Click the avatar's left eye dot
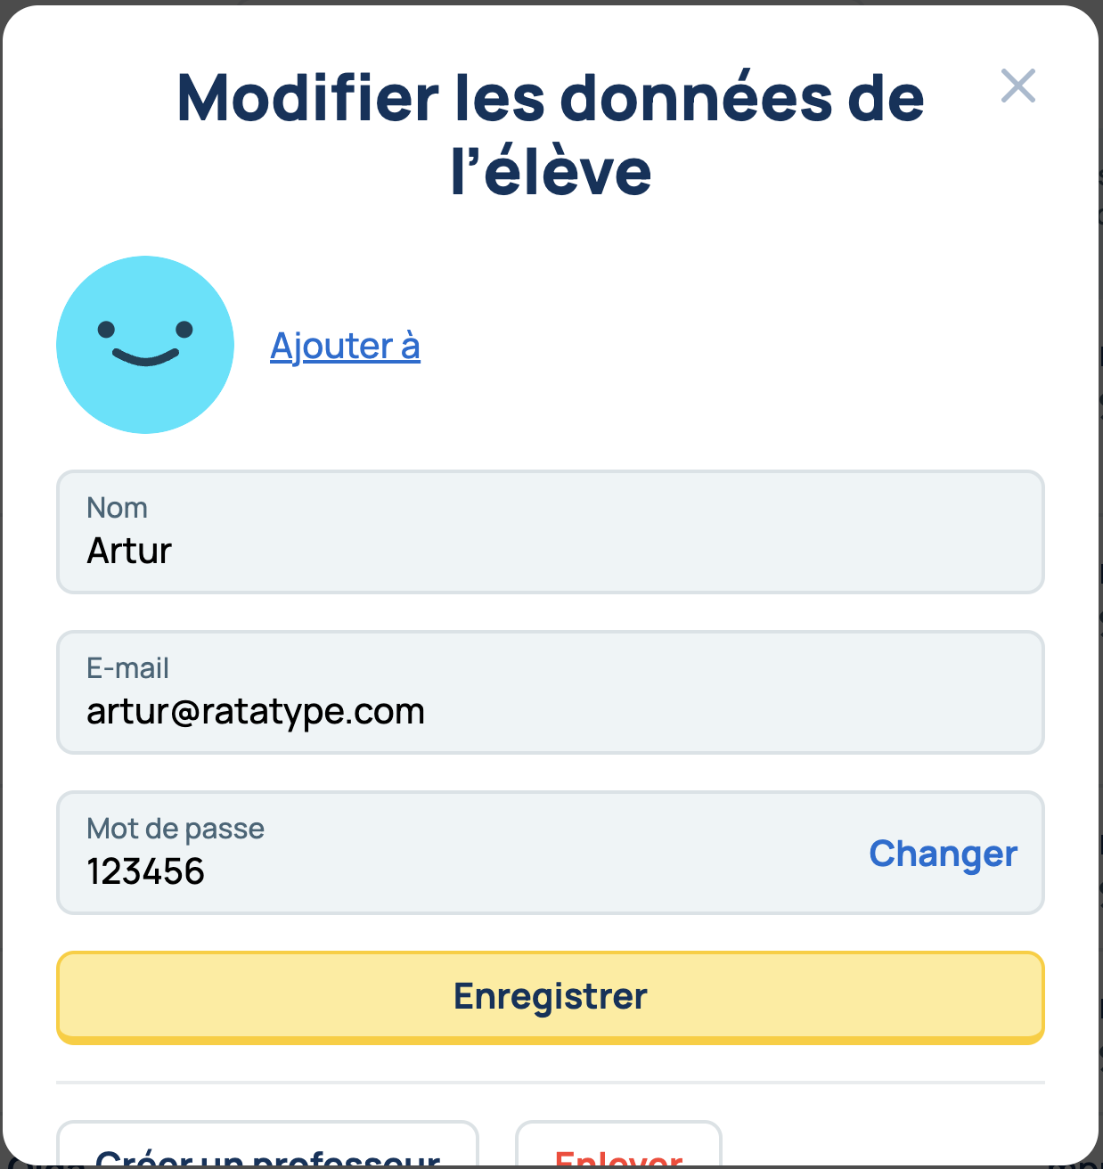Image resolution: width=1103 pixels, height=1169 pixels. 106,330
